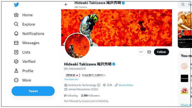
Task: Open the circular profile picture
Action: click(77, 46)
